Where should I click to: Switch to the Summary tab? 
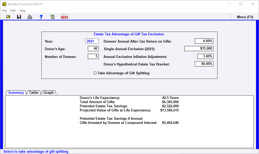(x=16, y=92)
